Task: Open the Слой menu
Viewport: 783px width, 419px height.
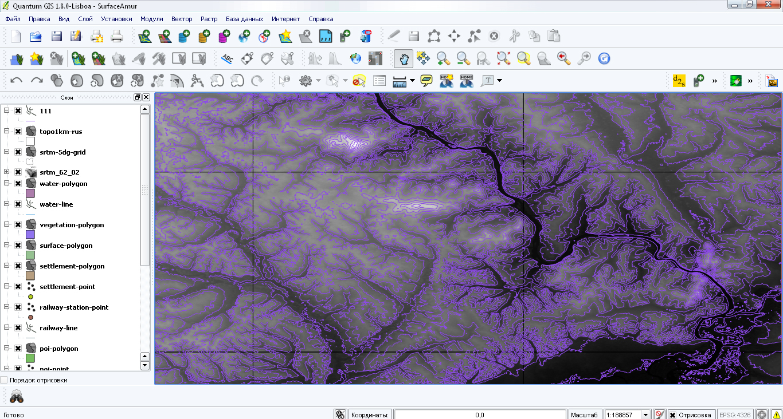Action: pyautogui.click(x=85, y=19)
